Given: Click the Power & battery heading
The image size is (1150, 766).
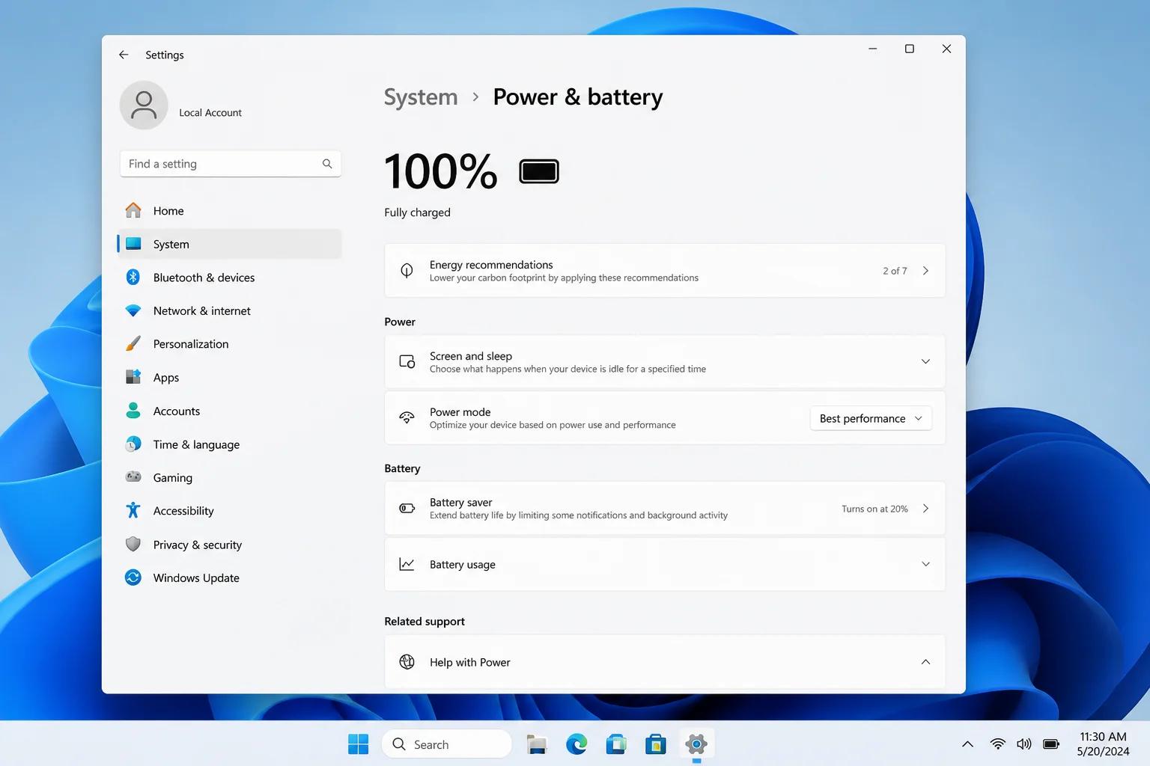Looking at the screenshot, I should point(578,97).
